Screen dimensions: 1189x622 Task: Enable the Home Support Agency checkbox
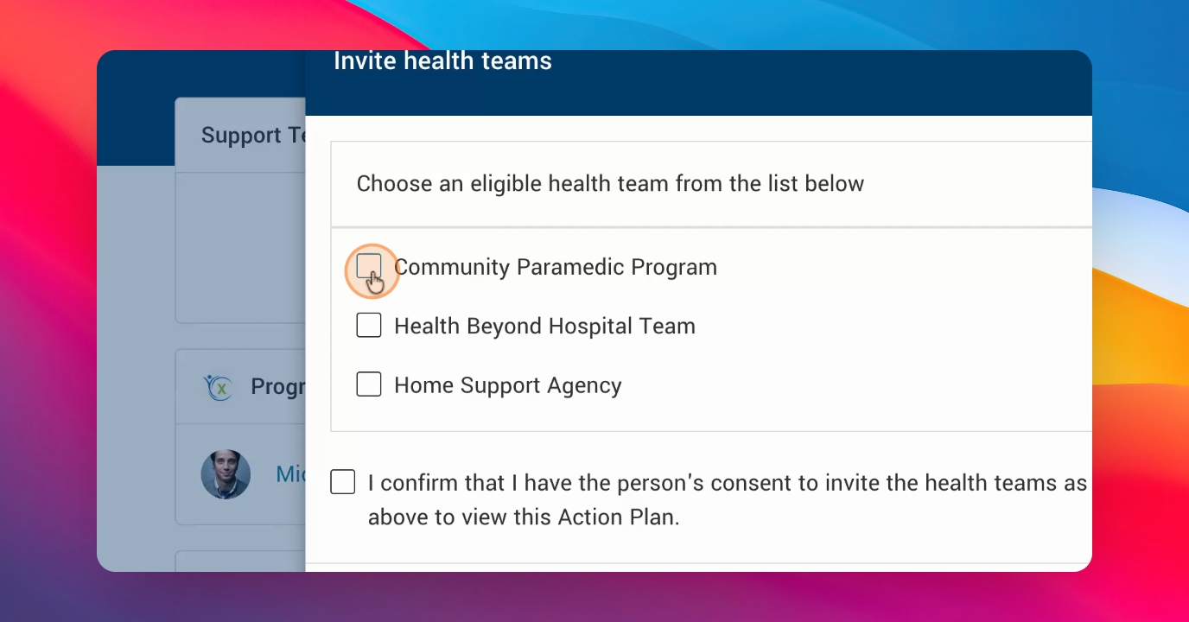point(369,384)
